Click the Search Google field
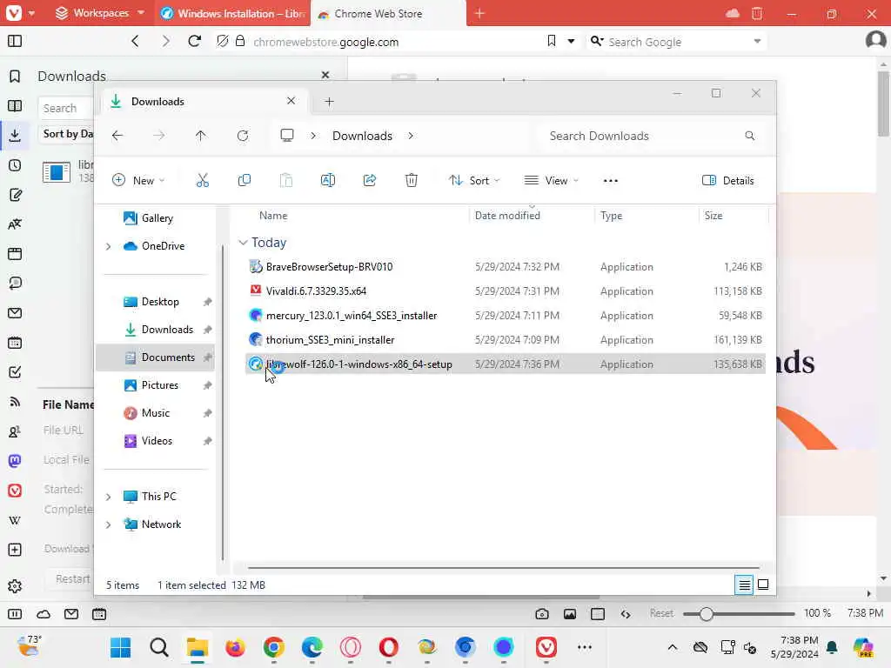Image resolution: width=891 pixels, height=668 pixels. (x=676, y=42)
